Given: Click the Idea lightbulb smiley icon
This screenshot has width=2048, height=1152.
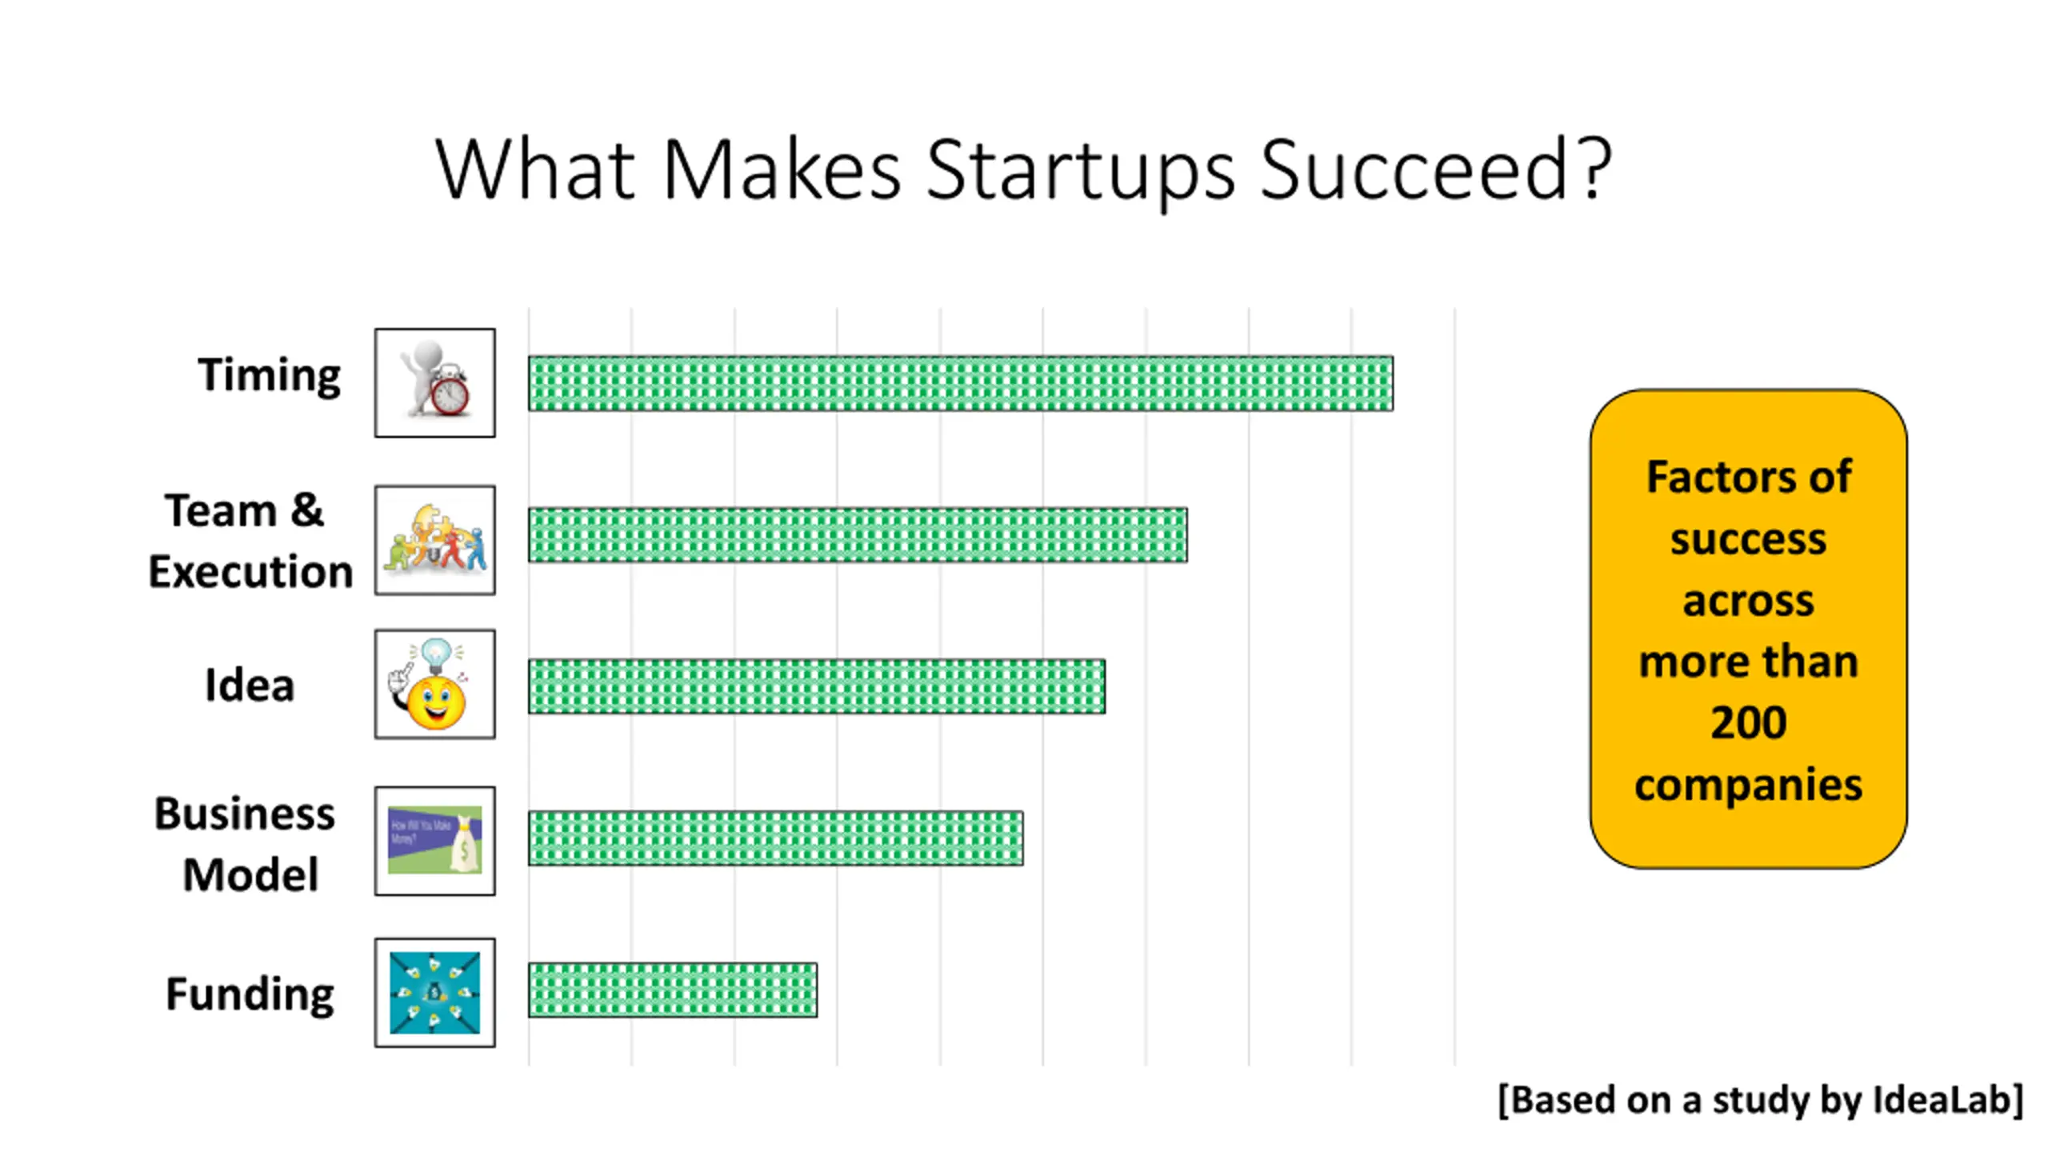Looking at the screenshot, I should click(434, 684).
